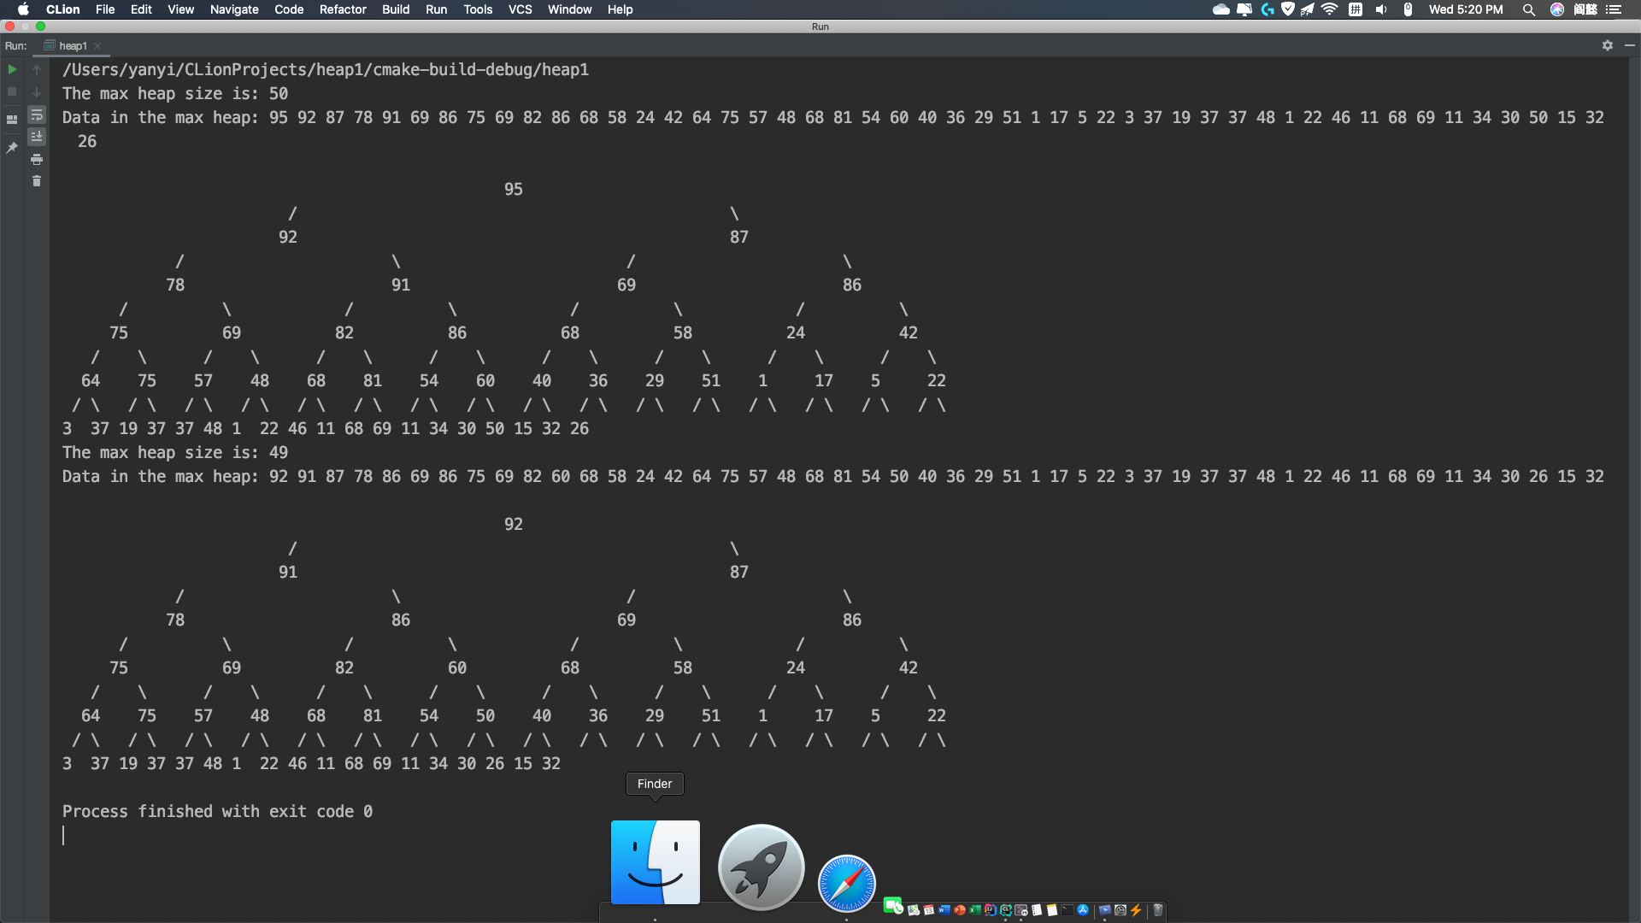Image resolution: width=1641 pixels, height=923 pixels.
Task: Open Terminal in the Dock
Action: click(x=1068, y=910)
